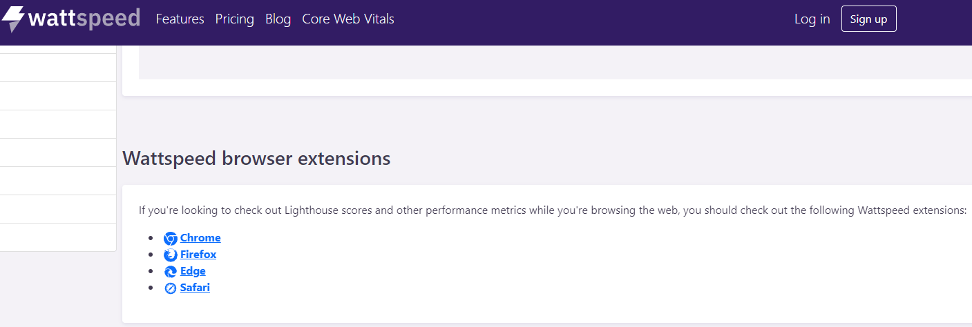Click the Safari compass icon
The image size is (972, 327).
pos(171,288)
